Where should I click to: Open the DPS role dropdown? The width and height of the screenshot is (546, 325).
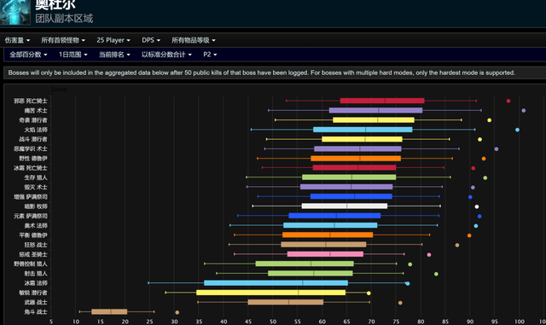pos(151,40)
